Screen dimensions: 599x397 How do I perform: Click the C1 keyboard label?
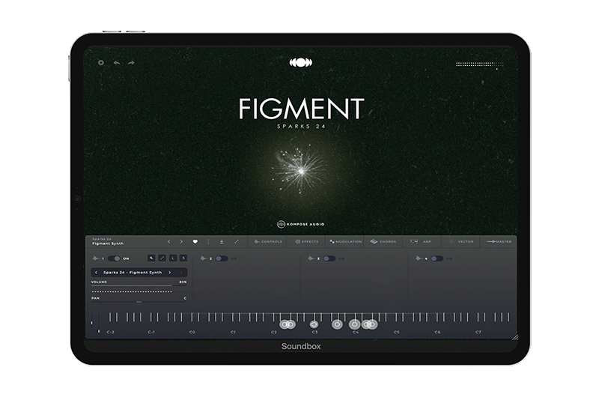pyautogui.click(x=233, y=332)
